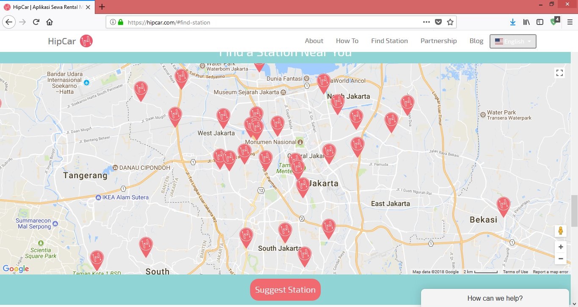
Task: Click the HipCar logo icon
Action: coord(86,41)
